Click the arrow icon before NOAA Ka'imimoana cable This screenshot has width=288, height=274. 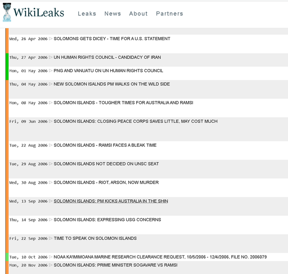click(x=51, y=257)
